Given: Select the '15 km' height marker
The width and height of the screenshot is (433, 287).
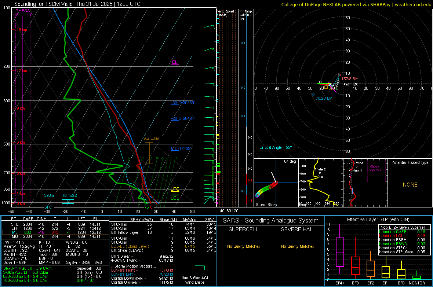Looking at the screenshot, I should [22, 30].
